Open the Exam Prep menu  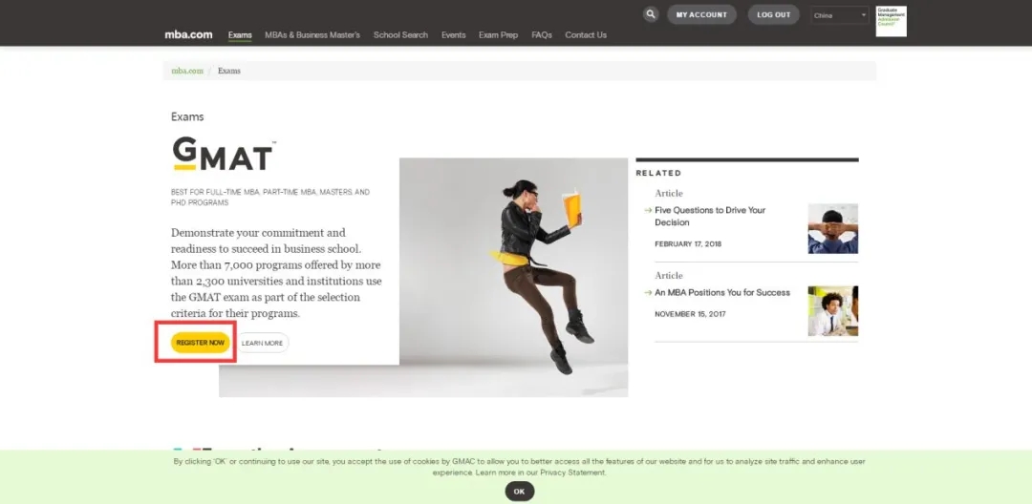pos(498,34)
